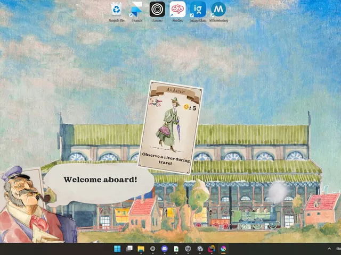Open the Unity hub cube icon on taskbar

(x=188, y=249)
